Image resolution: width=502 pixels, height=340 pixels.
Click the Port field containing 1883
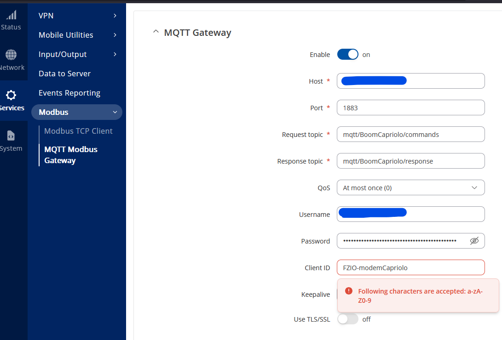tap(411, 108)
